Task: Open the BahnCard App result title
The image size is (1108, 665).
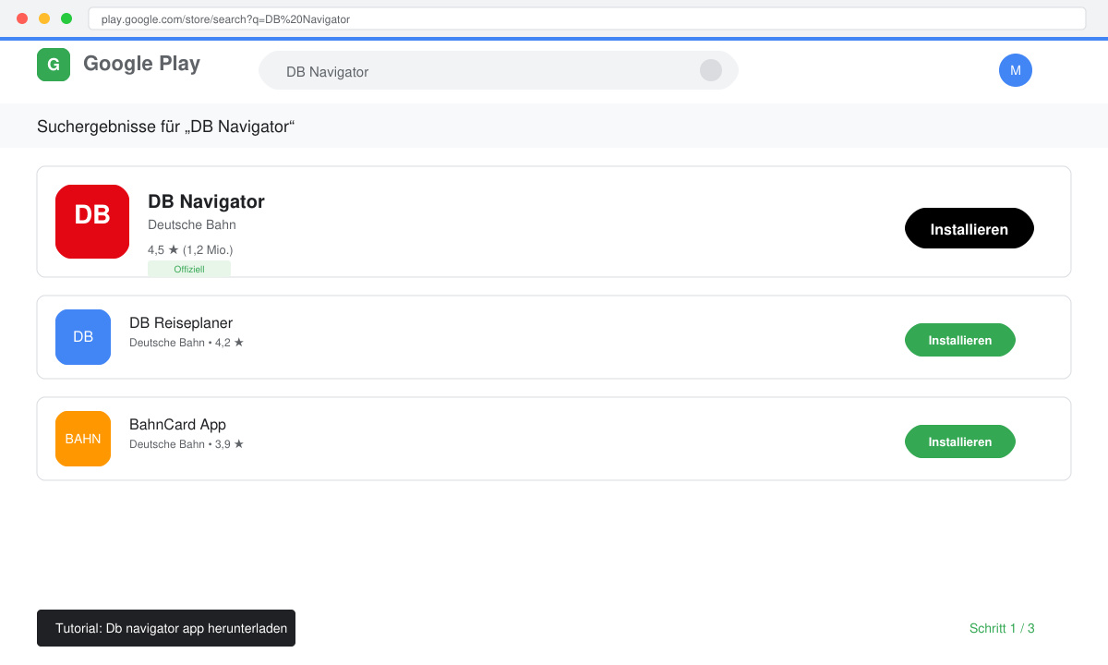Action: [x=177, y=425]
